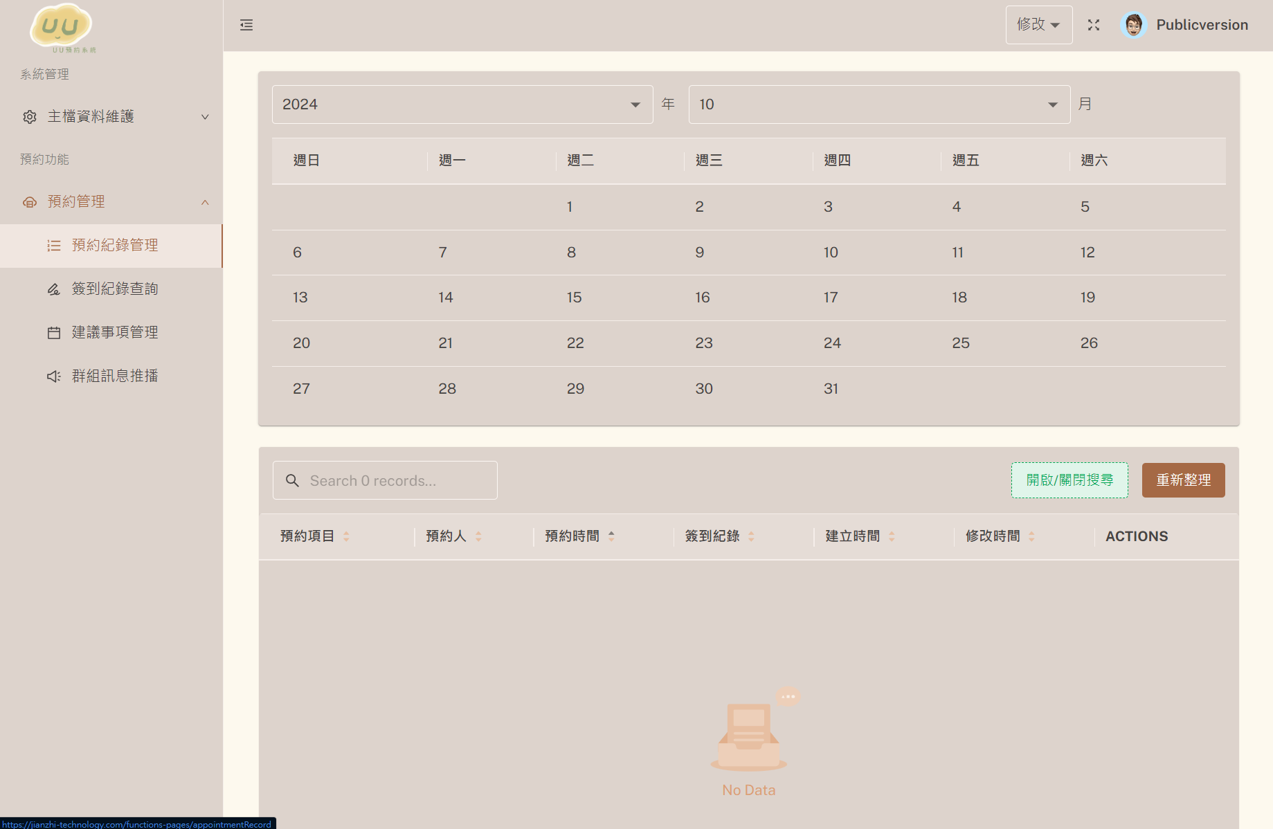Select October 15 on the calendar

click(573, 297)
